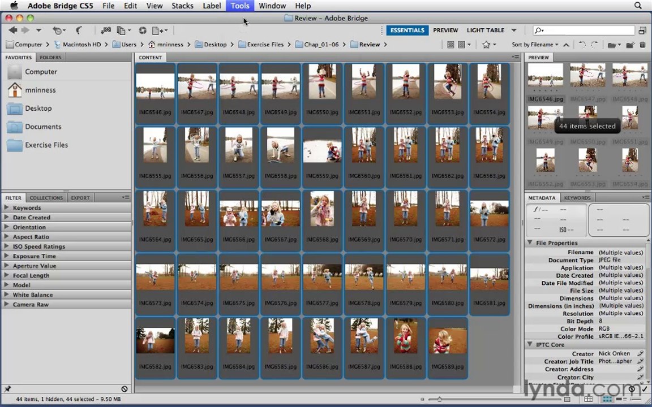Click the Chap_01-06 breadcrumb
Image resolution: width=652 pixels, height=407 pixels.
pyautogui.click(x=317, y=45)
